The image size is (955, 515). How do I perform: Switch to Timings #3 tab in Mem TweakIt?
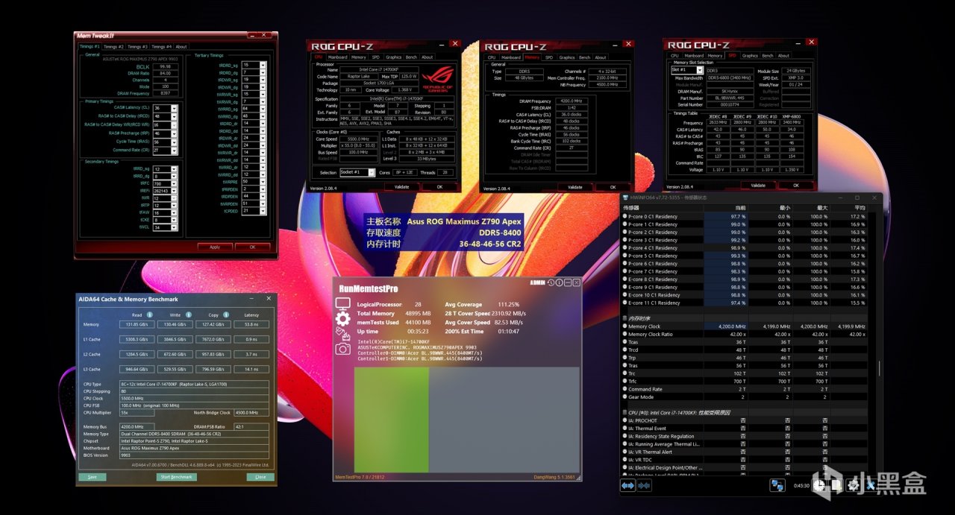pos(138,46)
